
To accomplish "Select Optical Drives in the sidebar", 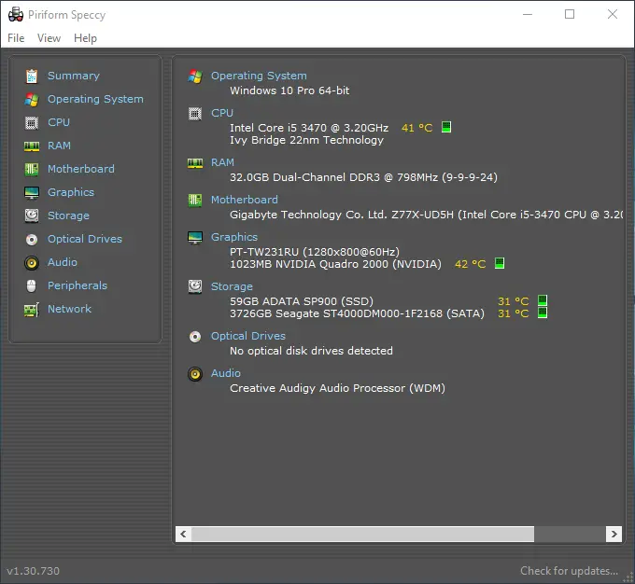I will 85,239.
